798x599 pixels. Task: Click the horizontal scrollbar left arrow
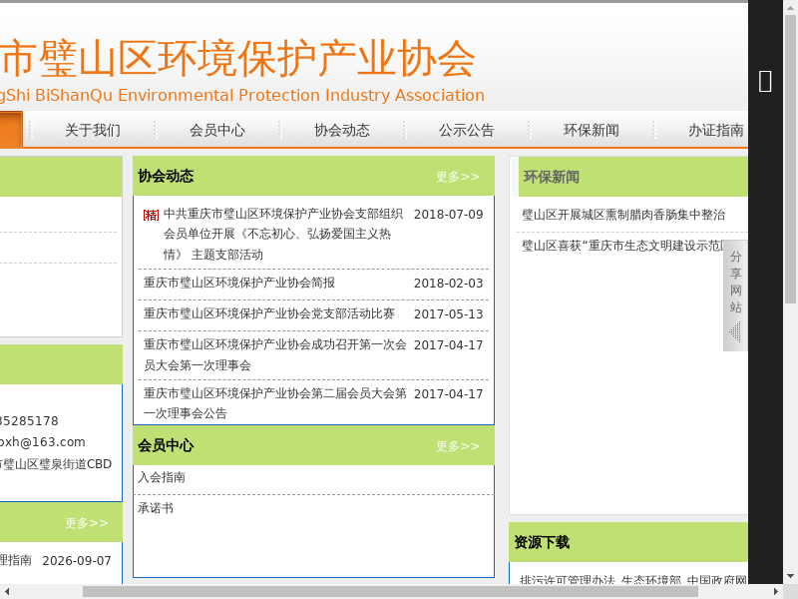click(x=5, y=591)
